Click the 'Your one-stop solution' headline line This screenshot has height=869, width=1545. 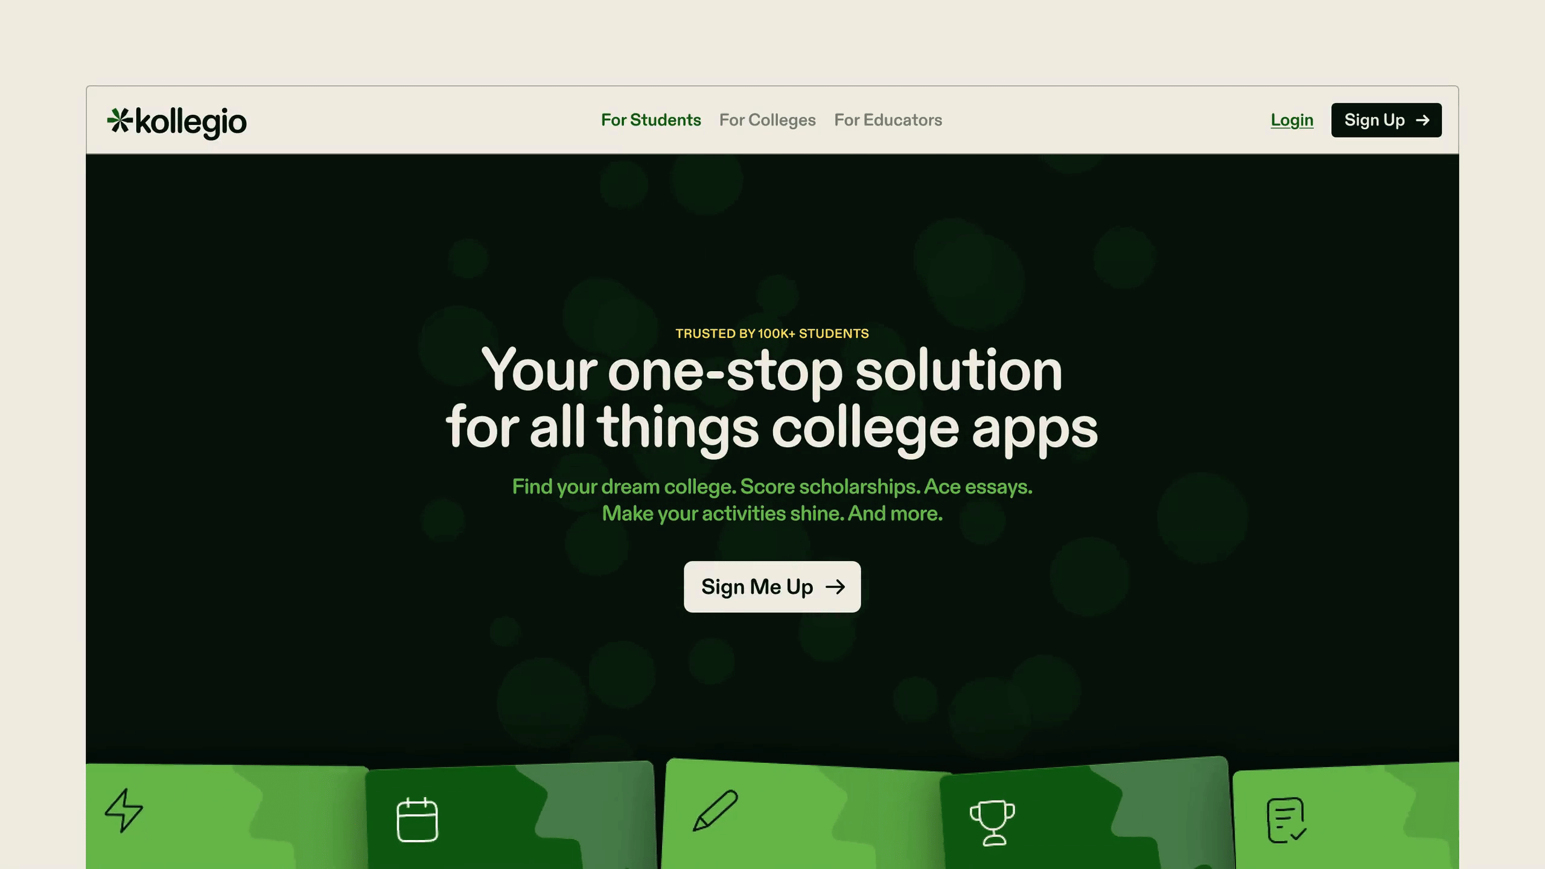click(771, 371)
